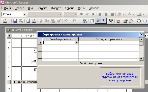Open the font name combo box

coord(45,14)
